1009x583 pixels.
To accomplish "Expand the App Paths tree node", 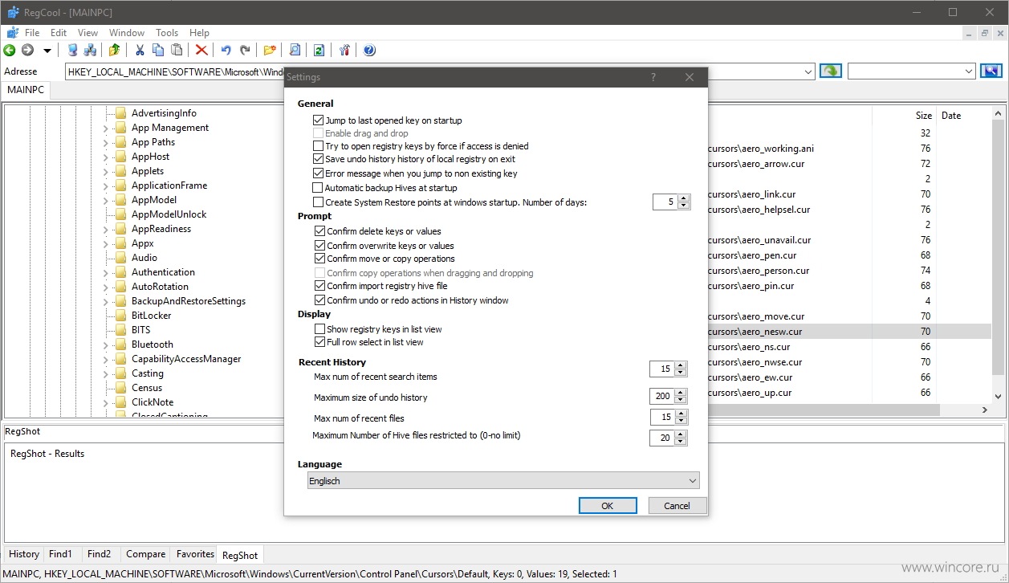I will (x=105, y=142).
